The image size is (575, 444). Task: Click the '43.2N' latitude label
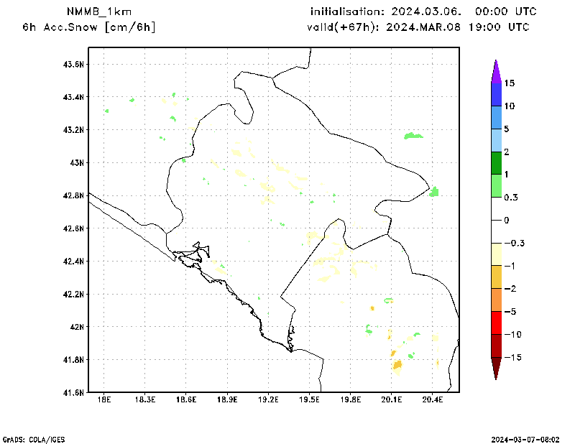click(x=73, y=130)
